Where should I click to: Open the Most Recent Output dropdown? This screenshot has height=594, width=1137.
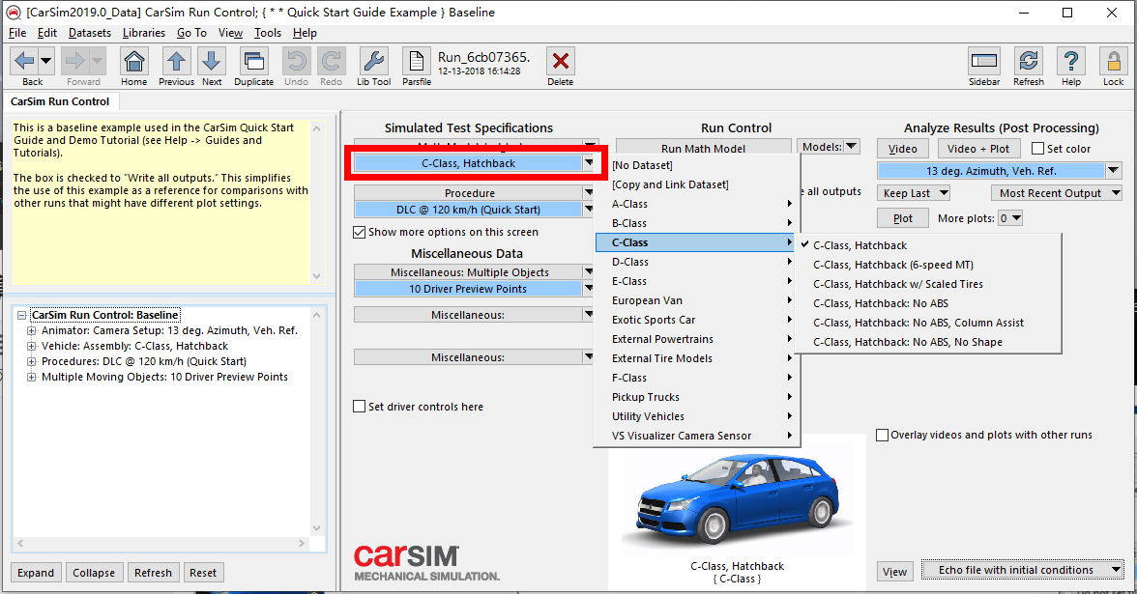click(x=1057, y=193)
